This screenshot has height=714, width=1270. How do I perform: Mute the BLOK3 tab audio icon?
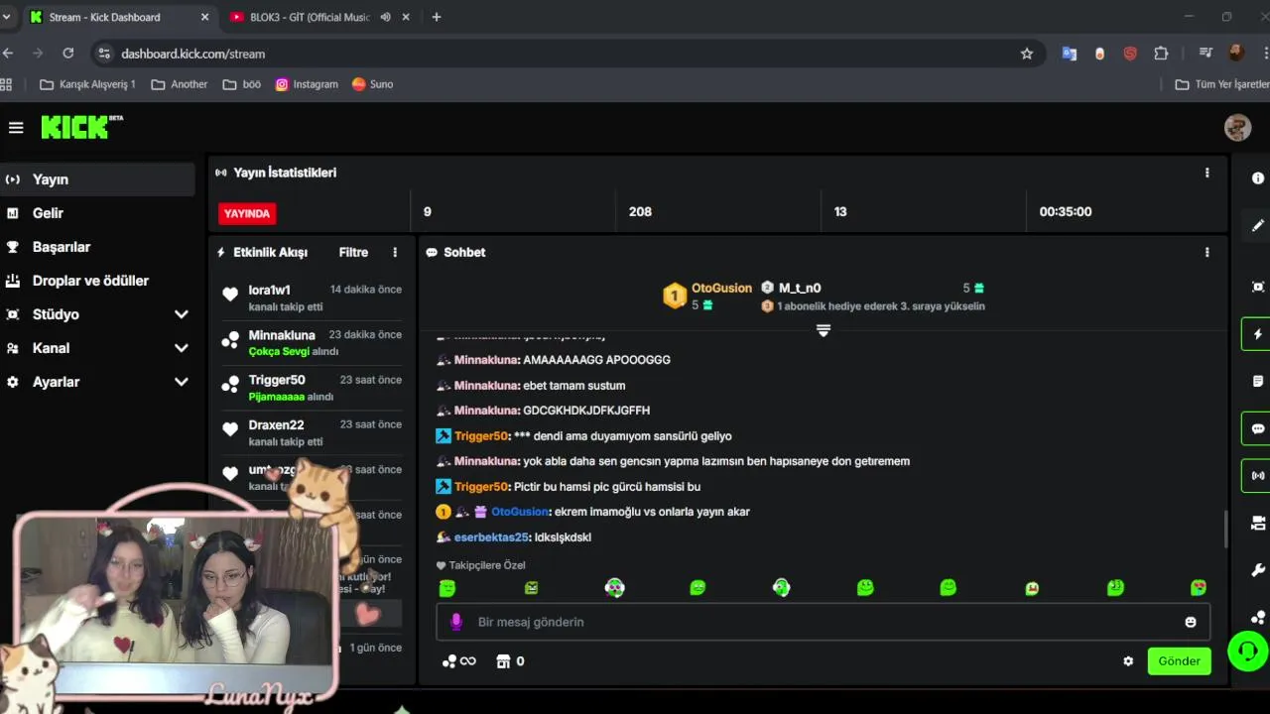pos(385,17)
